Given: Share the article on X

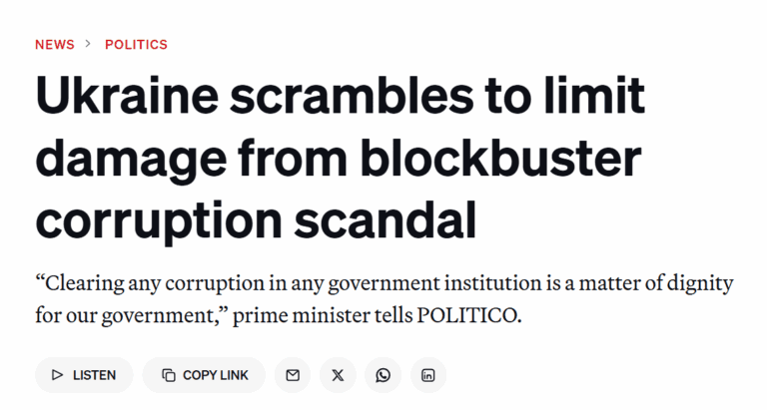Looking at the screenshot, I should (338, 375).
